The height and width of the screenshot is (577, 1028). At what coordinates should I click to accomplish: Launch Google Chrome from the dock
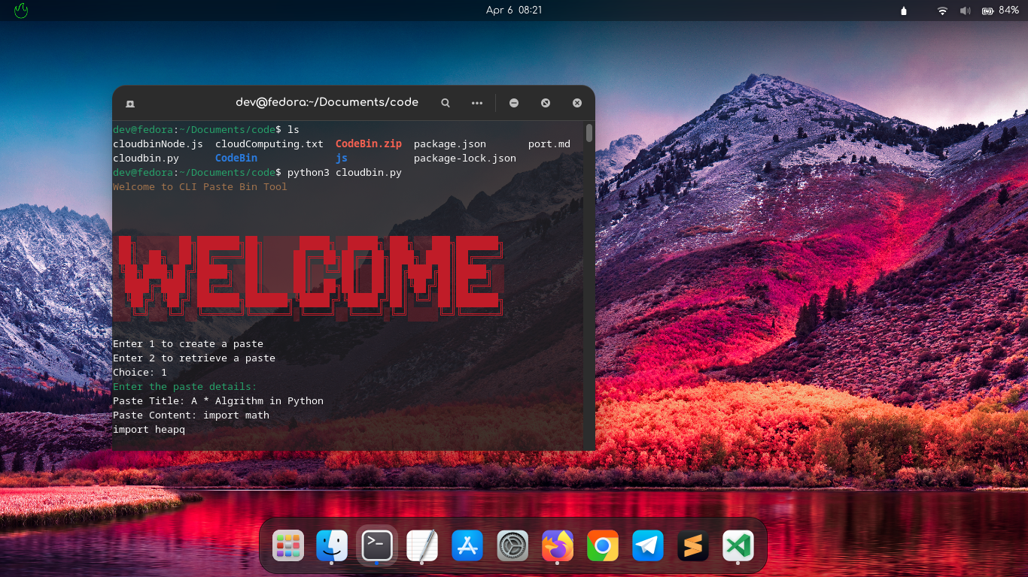[x=603, y=545]
